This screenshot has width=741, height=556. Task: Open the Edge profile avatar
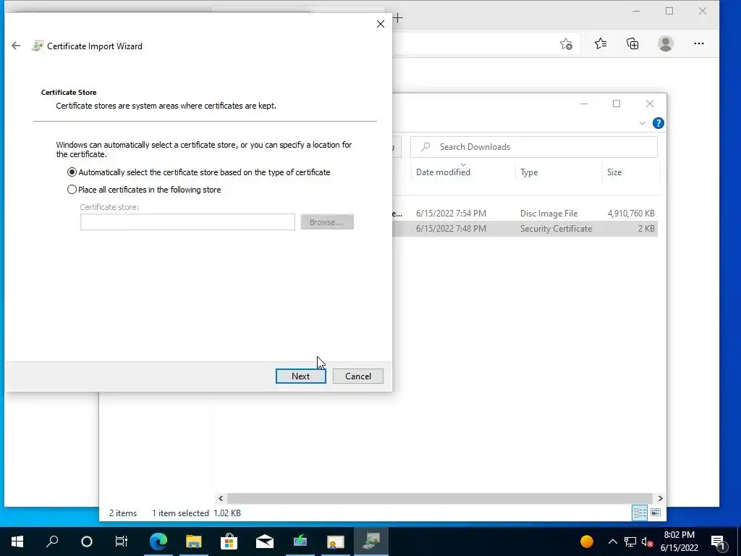(666, 44)
